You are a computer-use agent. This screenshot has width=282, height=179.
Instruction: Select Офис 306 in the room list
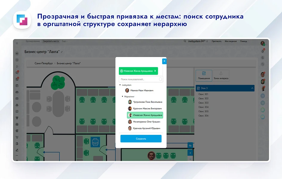(x=203, y=116)
